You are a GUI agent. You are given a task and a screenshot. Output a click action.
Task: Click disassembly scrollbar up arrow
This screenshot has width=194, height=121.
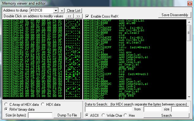(x=189, y=22)
